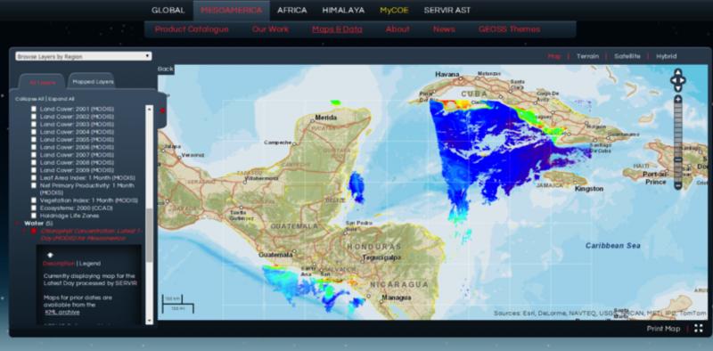
Task: Open the Maps & Data page
Action: point(337,29)
